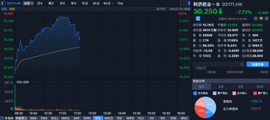The height and width of the screenshot is (120, 270).
Task: Toggle the VOL indicator button
Action: [x=97, y=118]
